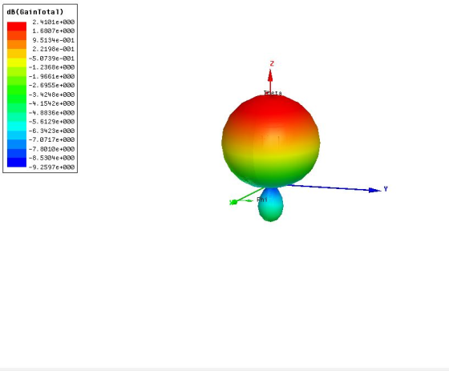Select the large main lobe of the radiation pattern

271,141
